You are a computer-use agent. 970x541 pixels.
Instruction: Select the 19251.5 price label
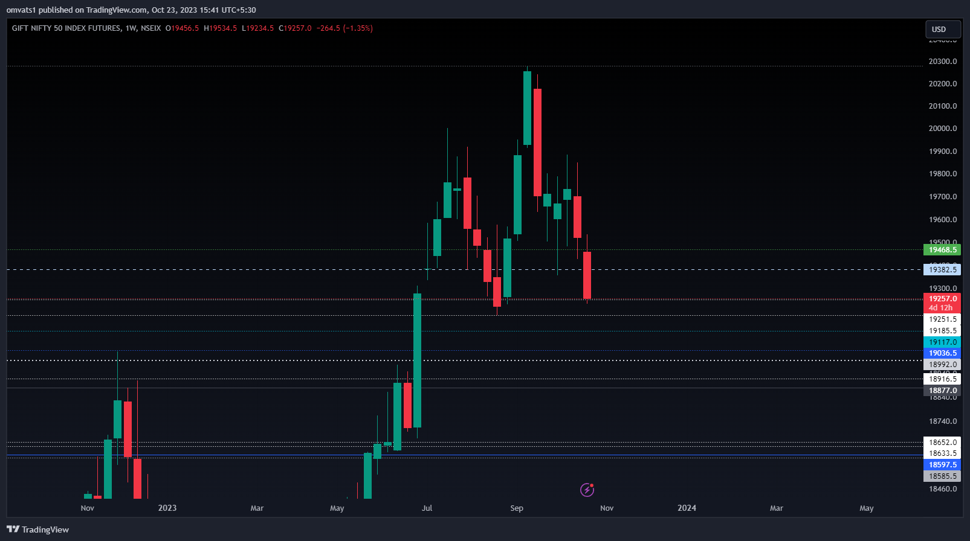coord(942,319)
